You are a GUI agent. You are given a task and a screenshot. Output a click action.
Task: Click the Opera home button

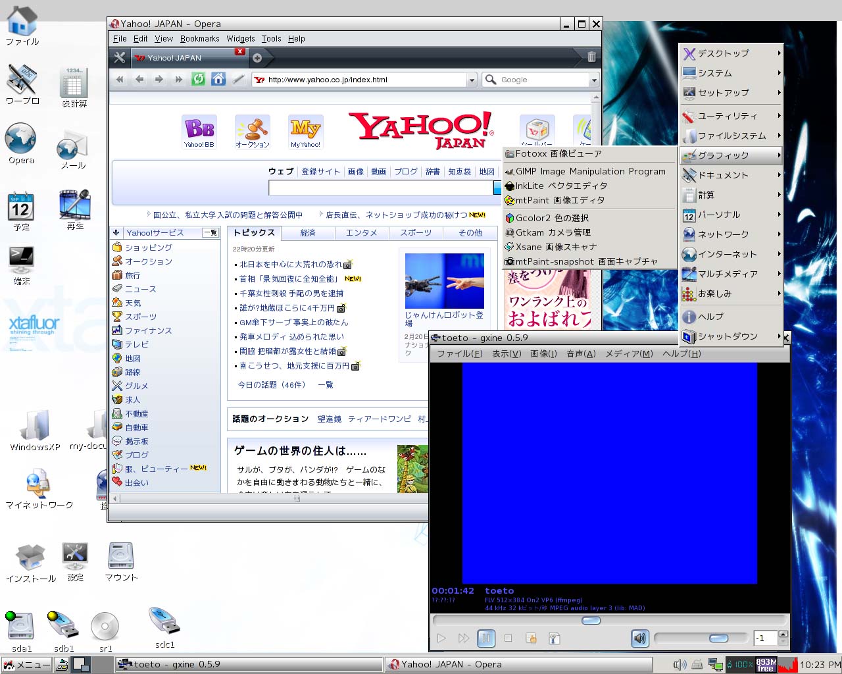218,79
